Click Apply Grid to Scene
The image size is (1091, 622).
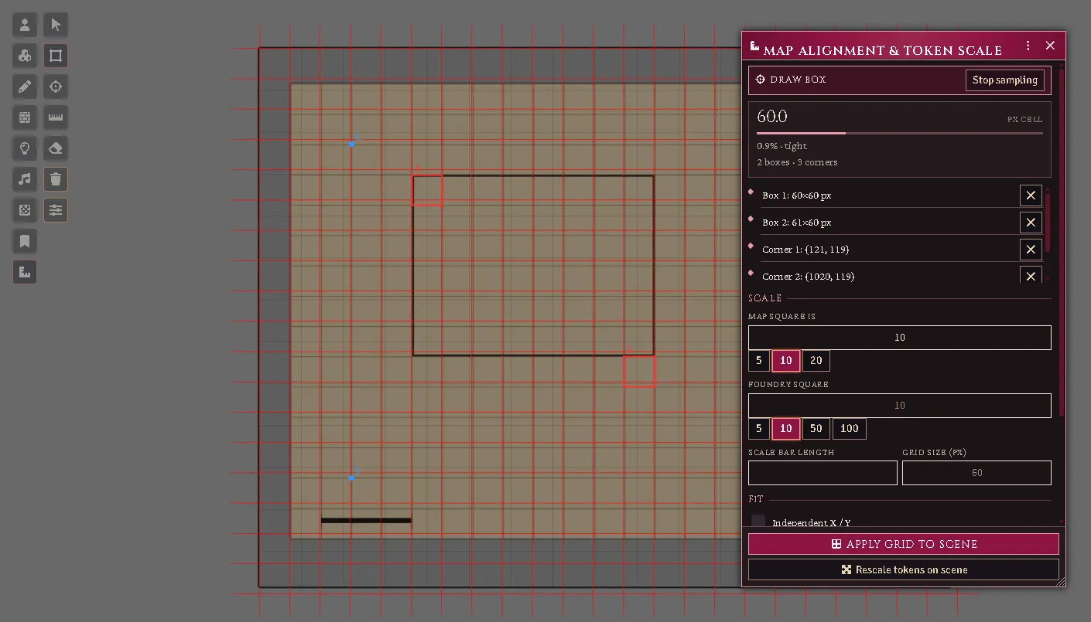coord(903,544)
